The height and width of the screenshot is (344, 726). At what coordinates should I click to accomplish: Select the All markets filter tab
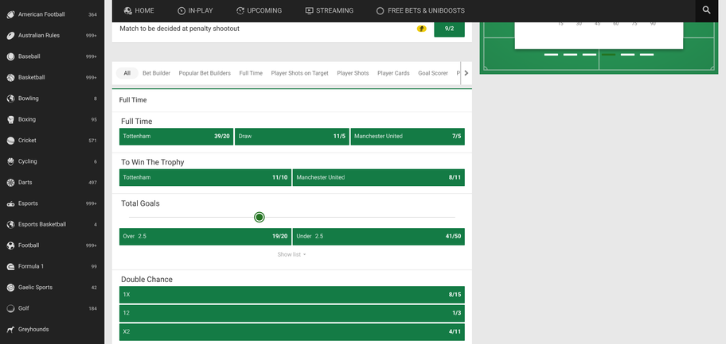tap(127, 73)
